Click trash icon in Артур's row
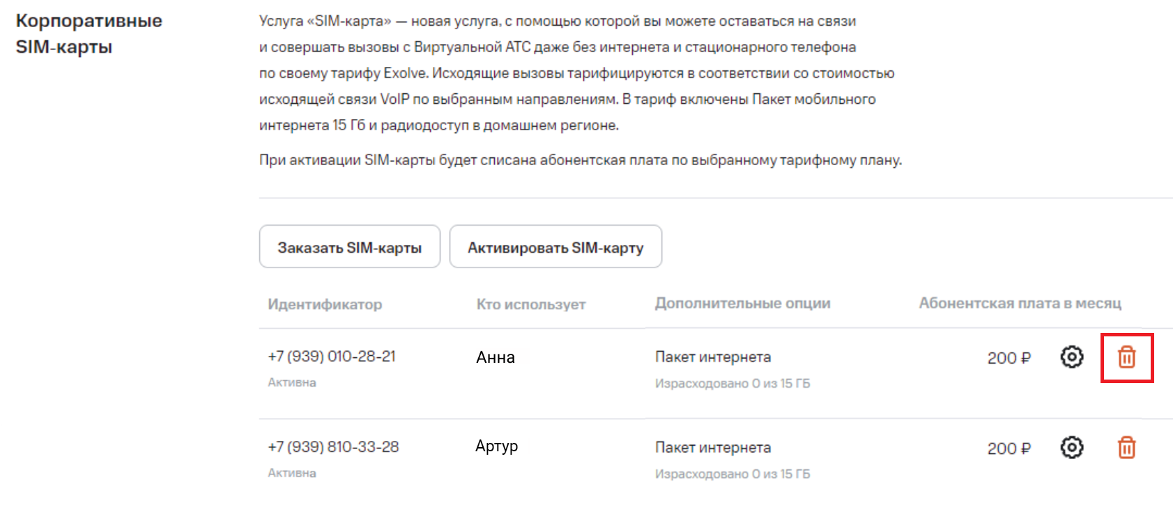 [1126, 447]
